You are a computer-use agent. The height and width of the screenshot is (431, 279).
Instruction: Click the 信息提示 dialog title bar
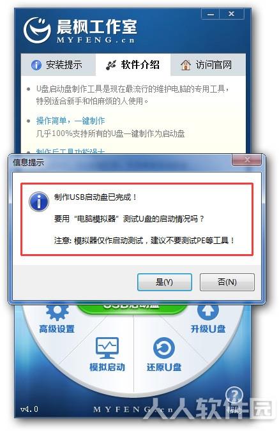[121, 162]
